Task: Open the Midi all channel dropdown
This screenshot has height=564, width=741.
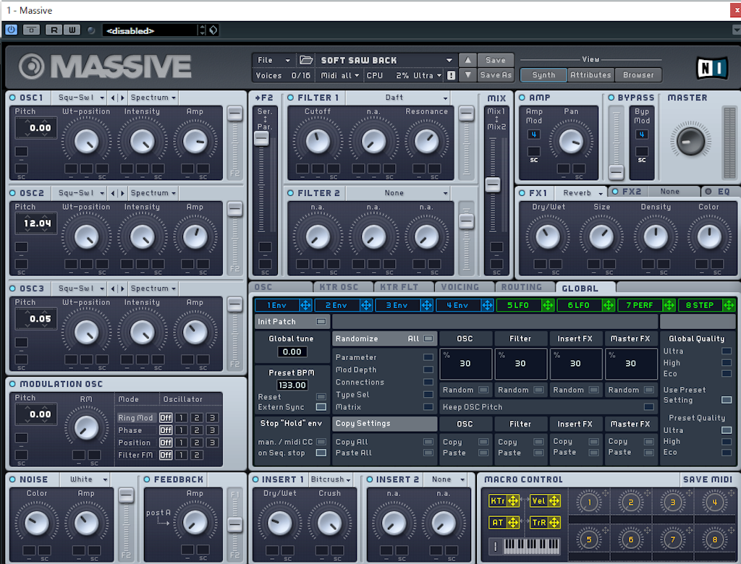Action: click(339, 75)
